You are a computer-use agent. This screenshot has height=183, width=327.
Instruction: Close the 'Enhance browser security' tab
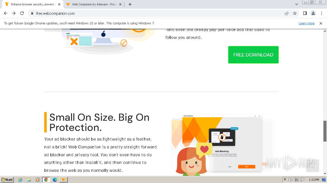click(x=59, y=4)
